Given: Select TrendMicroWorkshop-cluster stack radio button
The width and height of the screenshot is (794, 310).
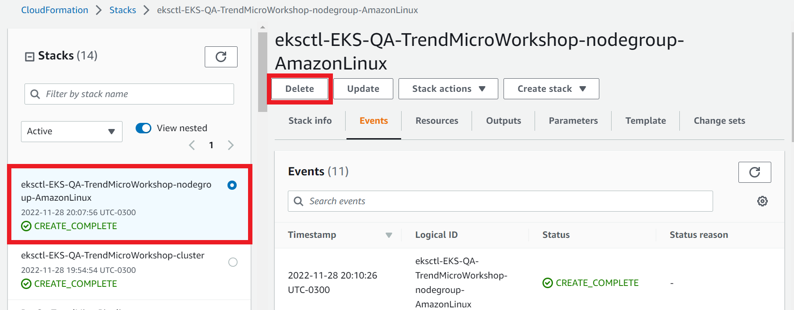Looking at the screenshot, I should pos(233,262).
